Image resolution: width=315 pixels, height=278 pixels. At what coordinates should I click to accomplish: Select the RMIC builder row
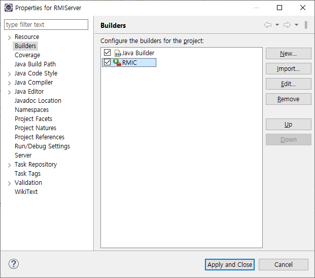coord(129,63)
